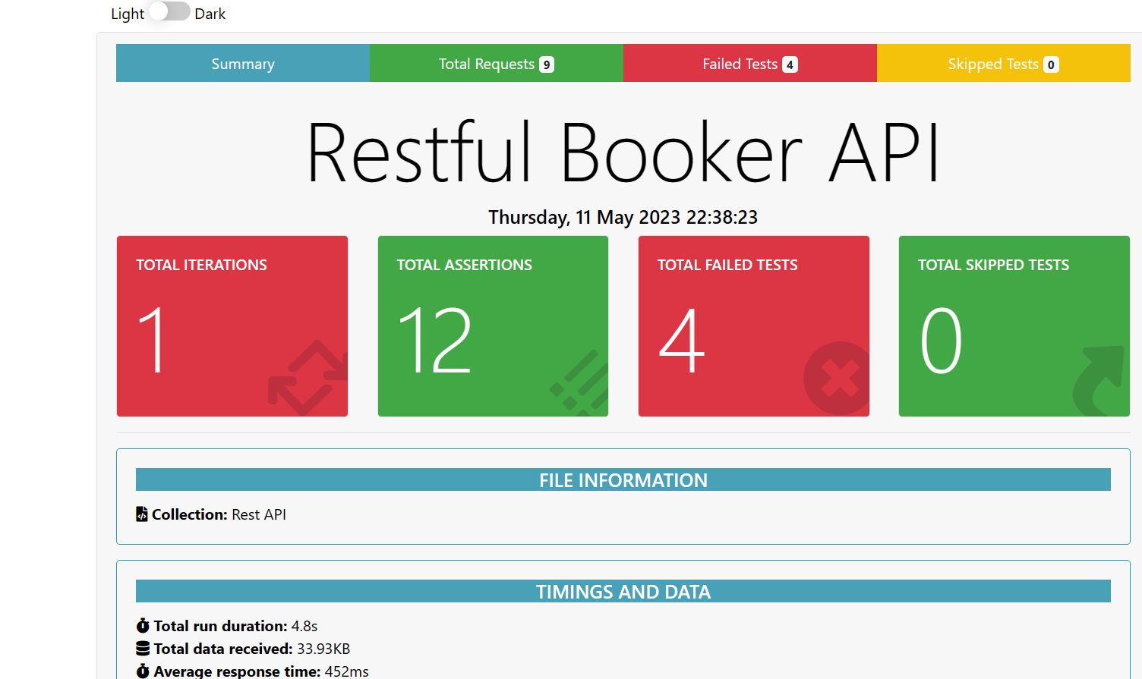Click the Dark label beside the theme switch
The image size is (1142, 679).
coord(210,13)
